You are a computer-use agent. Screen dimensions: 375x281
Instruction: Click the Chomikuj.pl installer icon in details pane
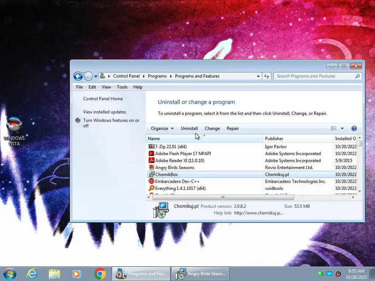tap(161, 210)
